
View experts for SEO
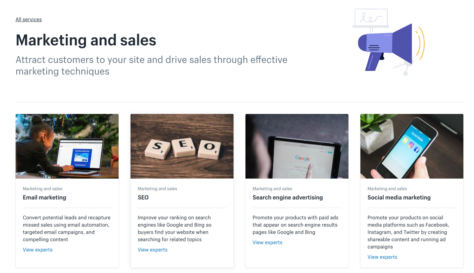pyautogui.click(x=152, y=250)
